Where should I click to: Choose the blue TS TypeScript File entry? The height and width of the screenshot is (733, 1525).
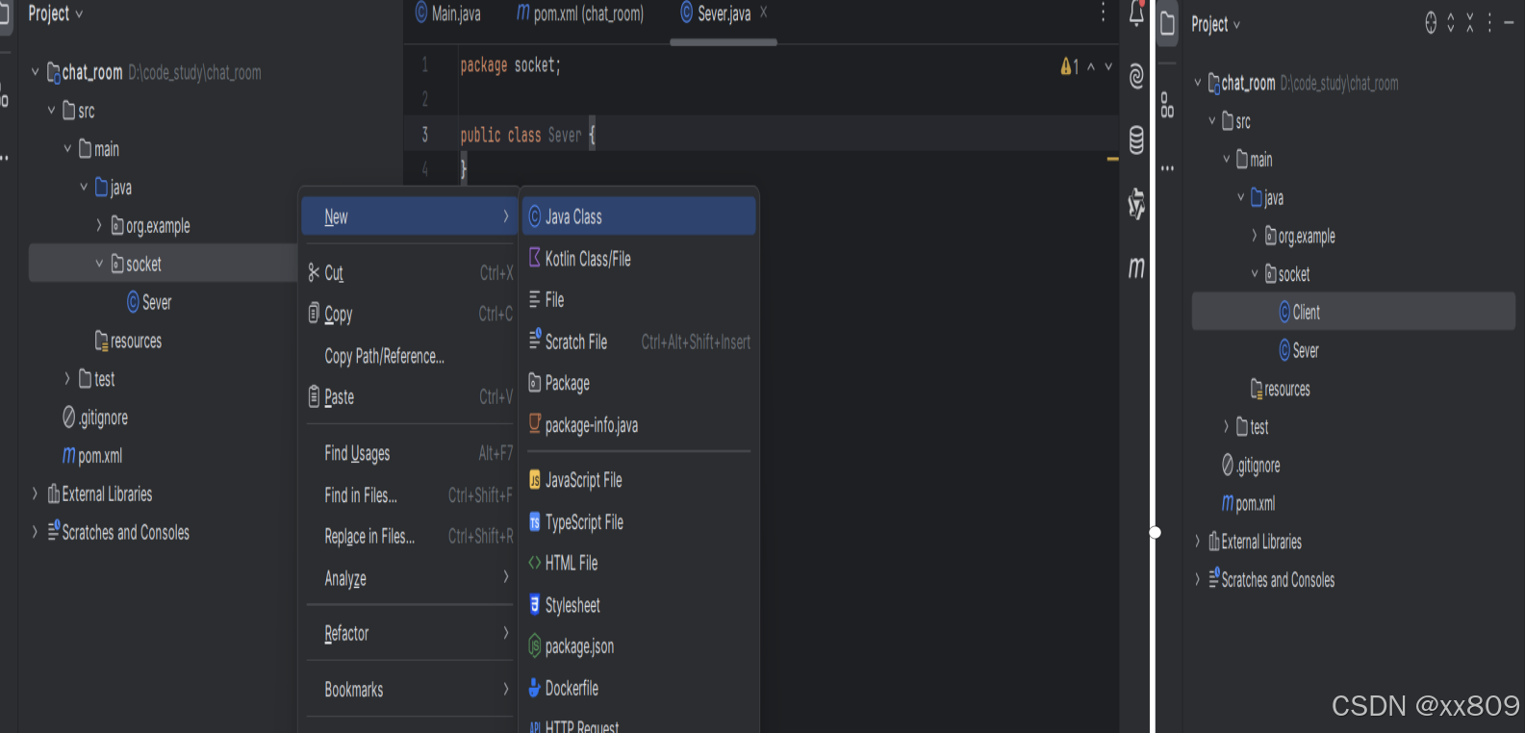639,522
